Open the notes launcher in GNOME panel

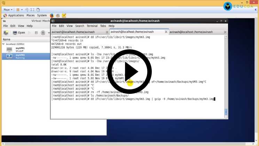click(x=64, y=15)
